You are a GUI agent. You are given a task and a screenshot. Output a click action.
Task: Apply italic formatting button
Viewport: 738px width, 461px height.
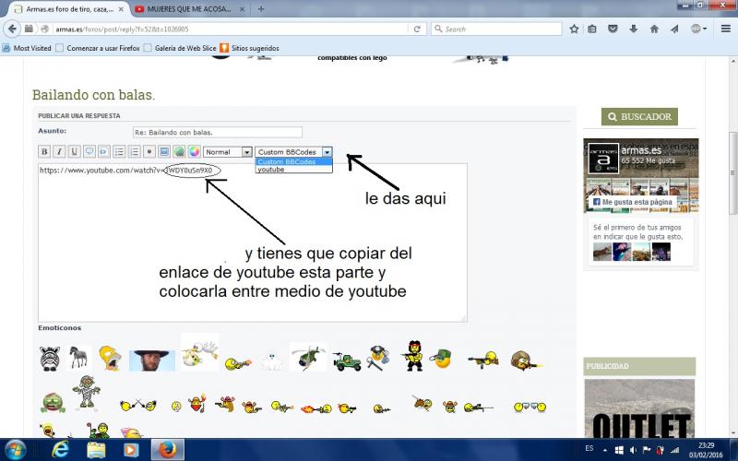[59, 151]
